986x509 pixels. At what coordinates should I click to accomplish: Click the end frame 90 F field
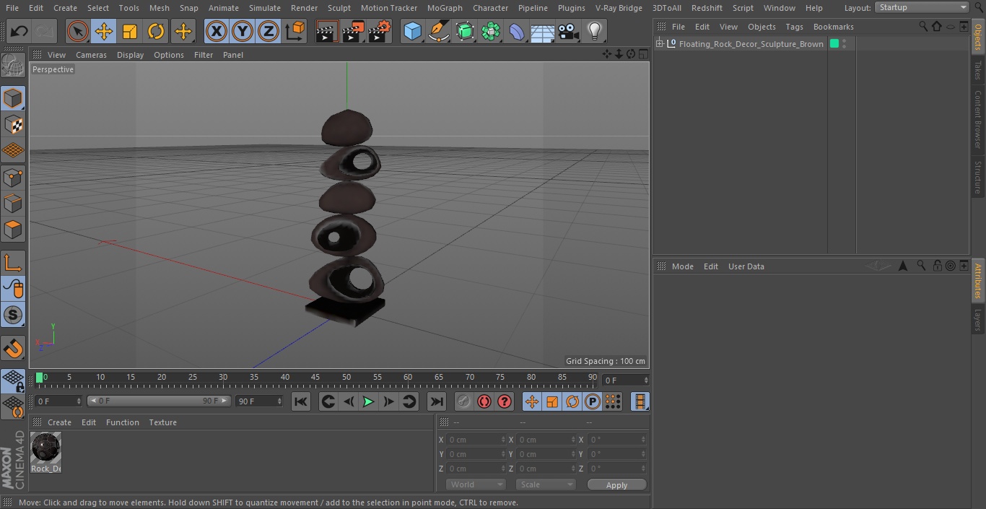coord(258,401)
